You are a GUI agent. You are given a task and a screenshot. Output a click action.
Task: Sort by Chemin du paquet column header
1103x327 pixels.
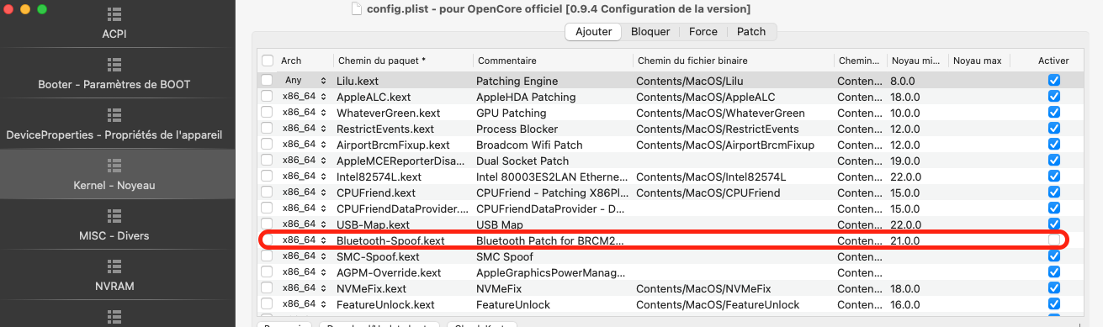click(x=381, y=61)
